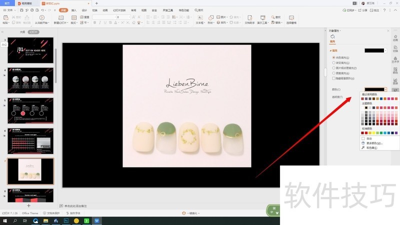Screen dimensions: 400x225
Task: Click the Paste icon in the ribbon
Action: 5,17
